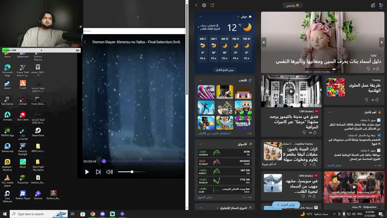Click عرض المزيد in top news card
The image size is (387, 218).
[x=334, y=165]
